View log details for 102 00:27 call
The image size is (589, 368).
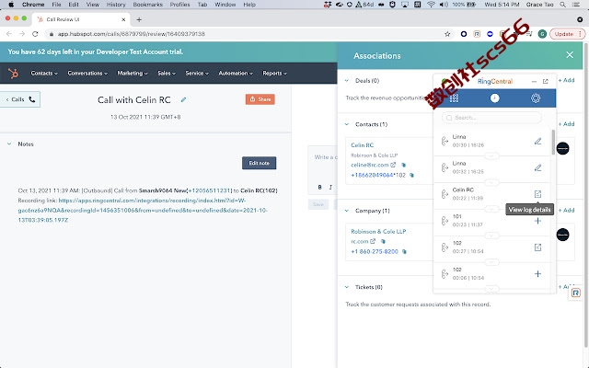click(537, 247)
